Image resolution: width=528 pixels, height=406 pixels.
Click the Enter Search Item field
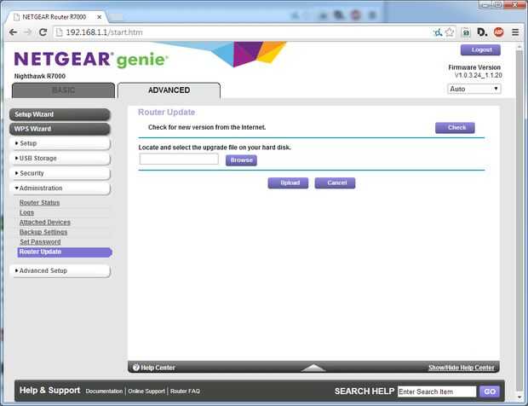pyautogui.click(x=437, y=391)
